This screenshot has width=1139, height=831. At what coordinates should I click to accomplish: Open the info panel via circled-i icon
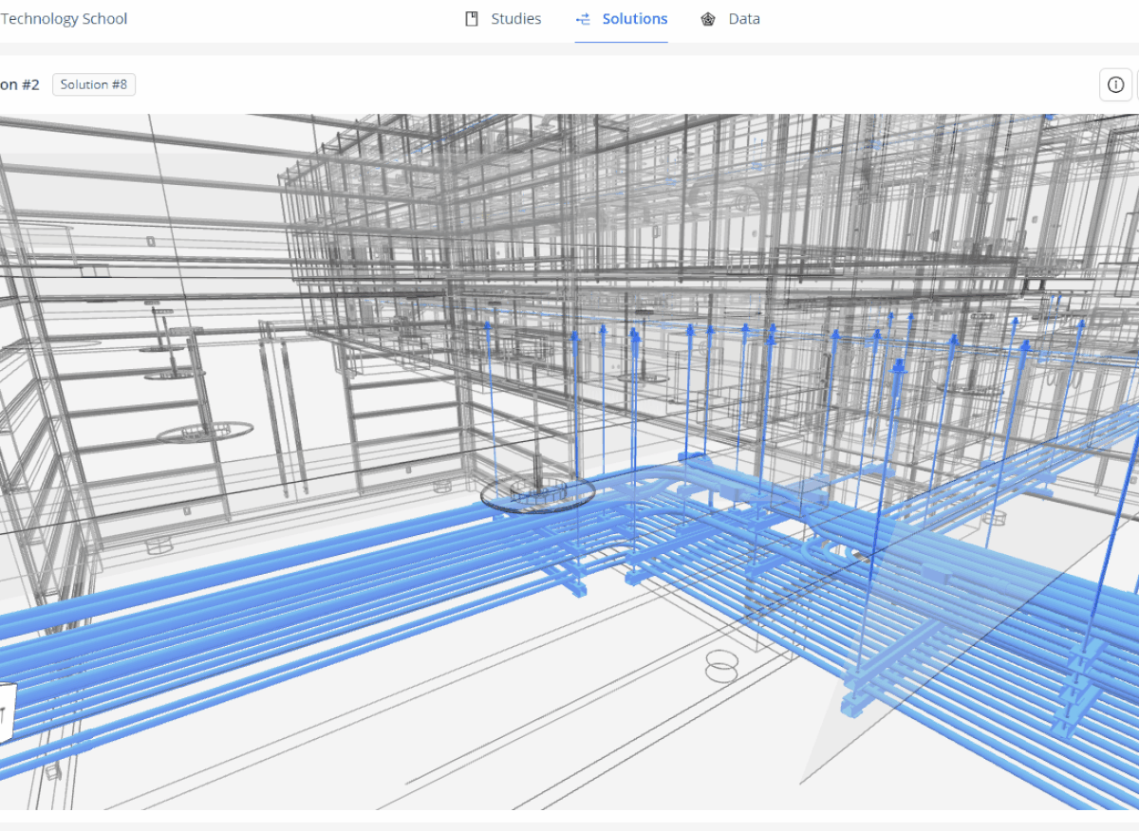pyautogui.click(x=1115, y=84)
